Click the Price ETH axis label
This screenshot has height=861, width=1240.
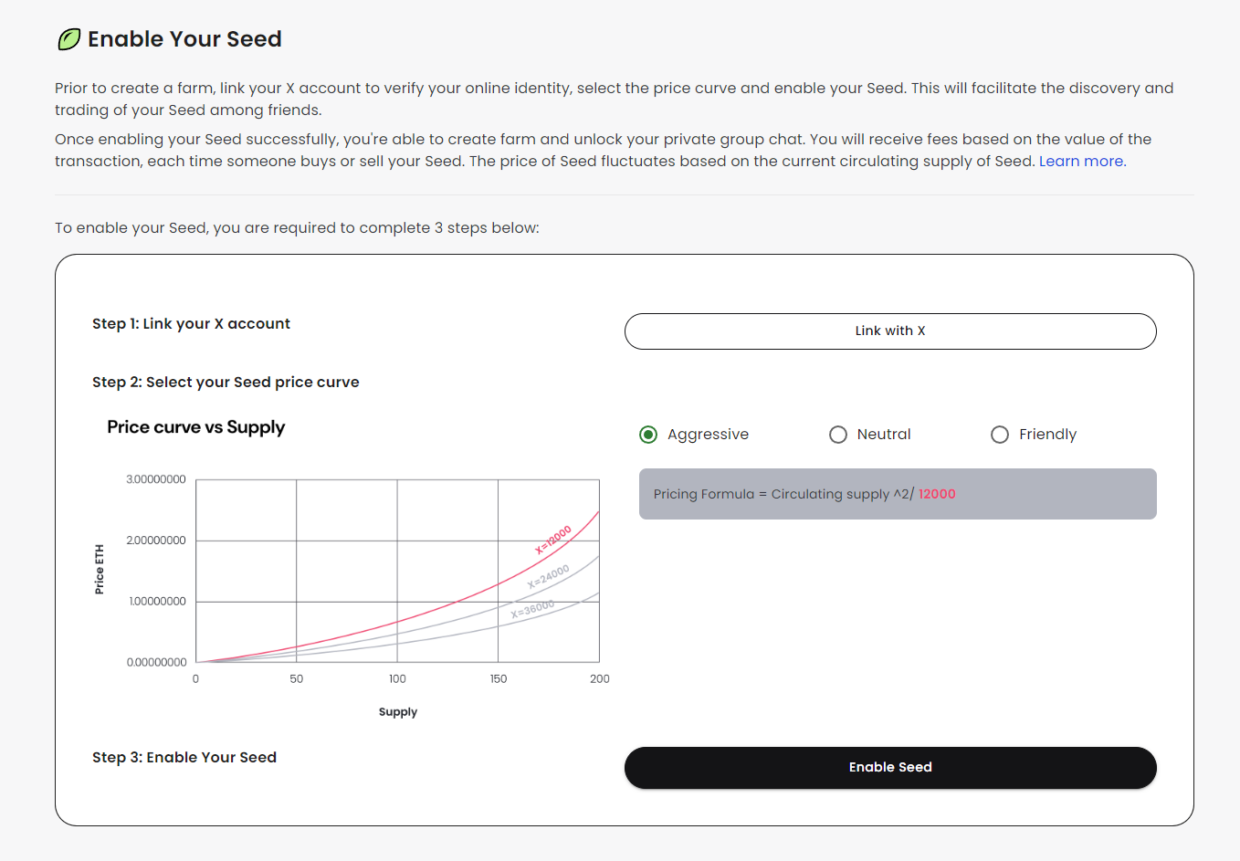tap(100, 570)
